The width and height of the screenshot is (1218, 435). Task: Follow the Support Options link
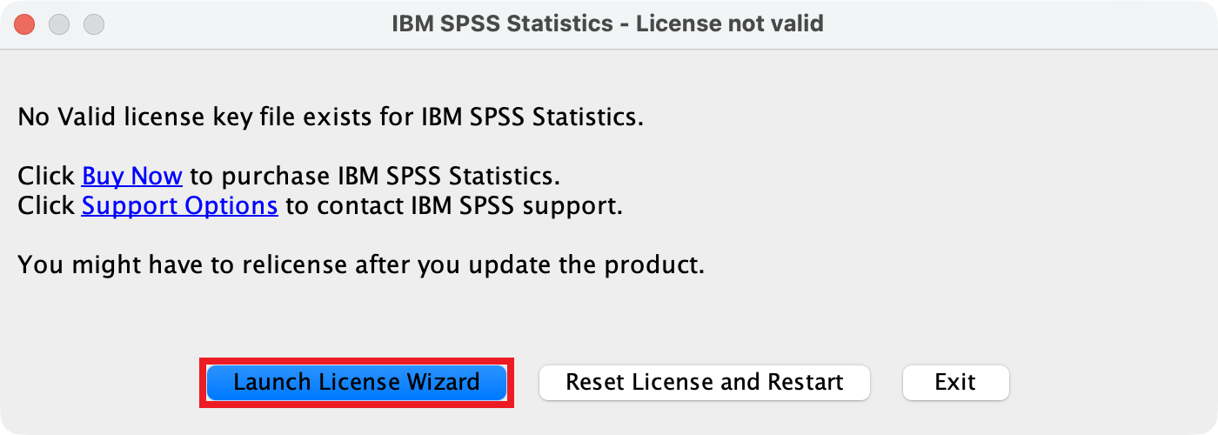coord(180,206)
